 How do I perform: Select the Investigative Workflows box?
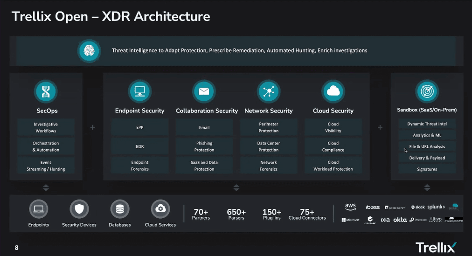pyautogui.click(x=46, y=127)
